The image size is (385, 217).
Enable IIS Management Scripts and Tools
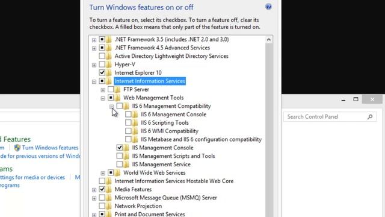tap(120, 156)
